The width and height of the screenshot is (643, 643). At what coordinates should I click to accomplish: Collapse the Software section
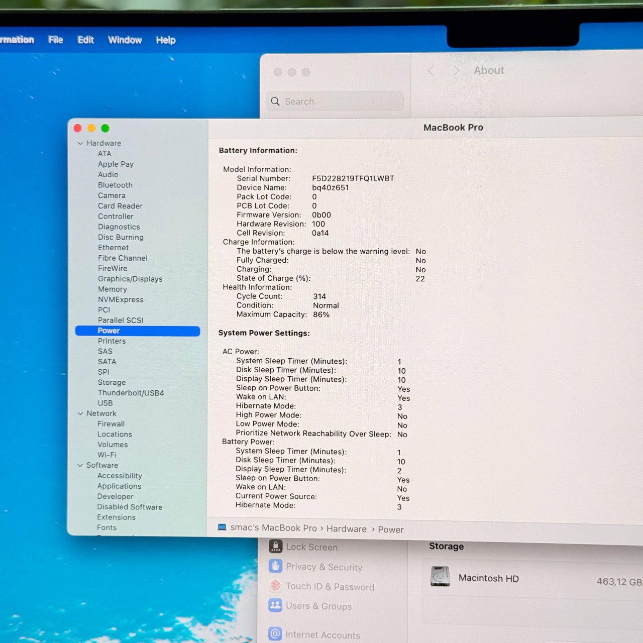(x=81, y=465)
